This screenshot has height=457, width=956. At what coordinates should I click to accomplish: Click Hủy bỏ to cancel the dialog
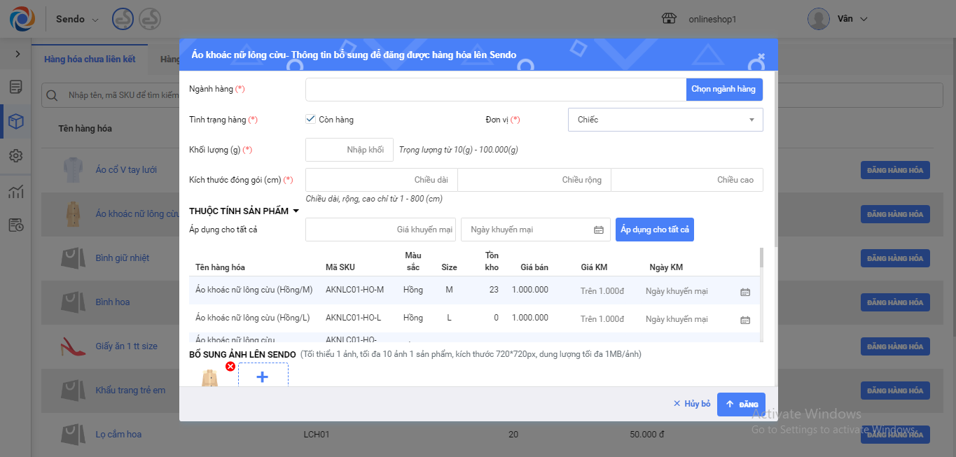[x=692, y=404]
